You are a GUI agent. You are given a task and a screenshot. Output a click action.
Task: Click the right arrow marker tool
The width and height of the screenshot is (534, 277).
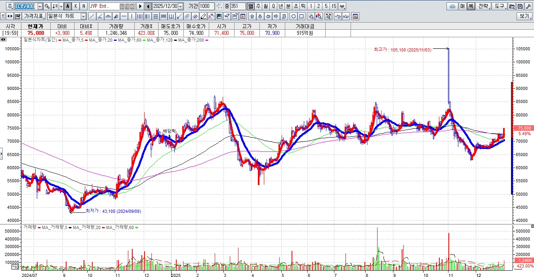pyautogui.click(x=276, y=16)
